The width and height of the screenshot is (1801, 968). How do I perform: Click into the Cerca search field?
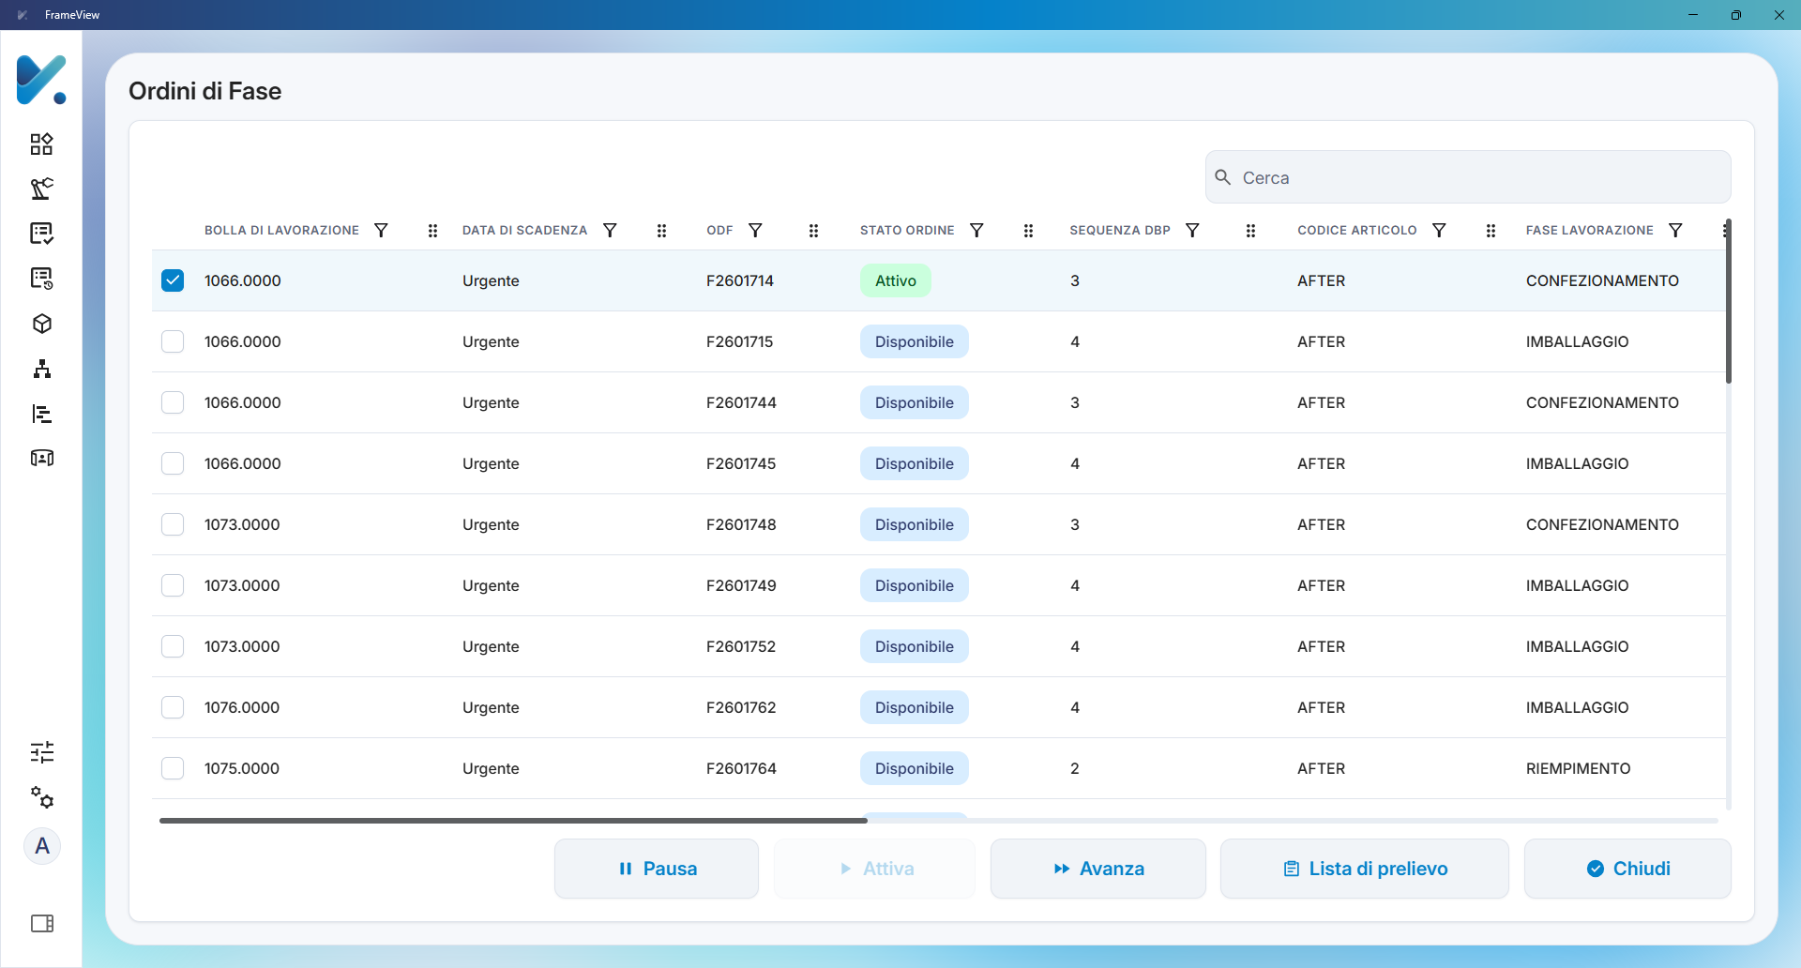(x=1468, y=177)
